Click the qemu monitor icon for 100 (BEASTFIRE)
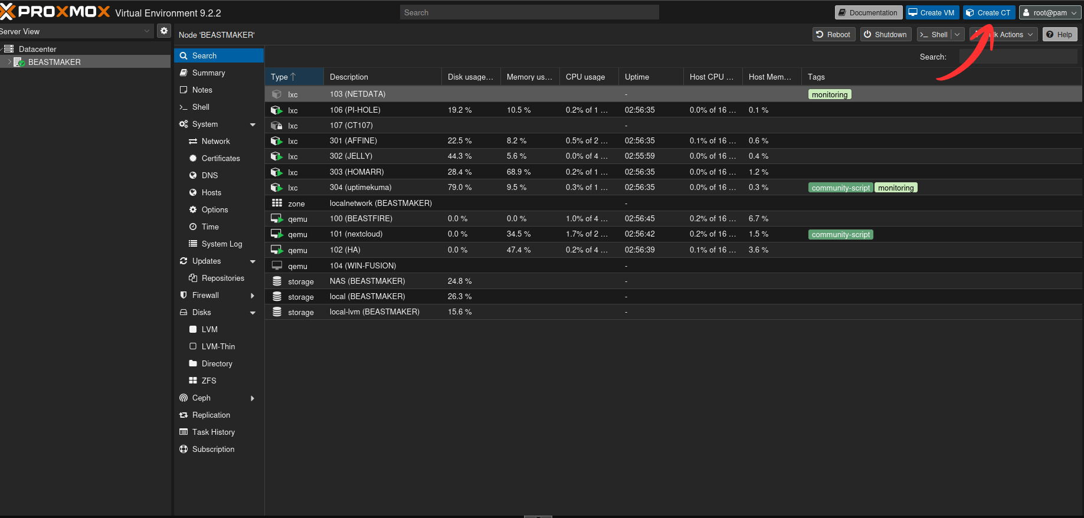Screen dimensions: 1084x518 [276, 219]
